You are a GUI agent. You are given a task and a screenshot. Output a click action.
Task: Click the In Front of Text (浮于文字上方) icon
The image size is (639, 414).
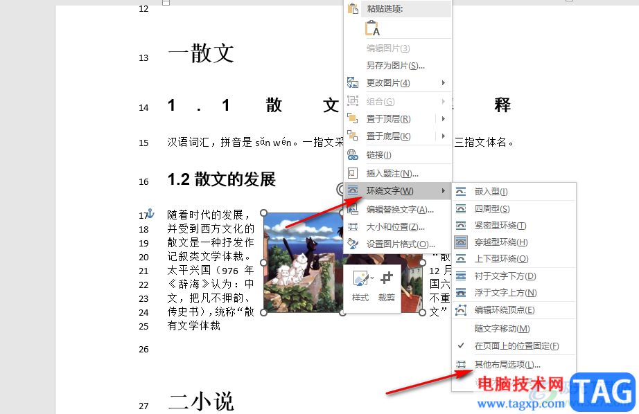coord(461,293)
